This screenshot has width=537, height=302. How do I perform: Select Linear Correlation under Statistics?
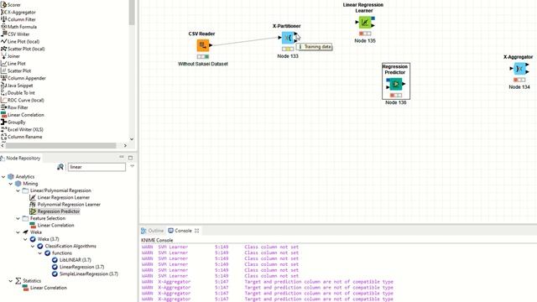coord(49,288)
